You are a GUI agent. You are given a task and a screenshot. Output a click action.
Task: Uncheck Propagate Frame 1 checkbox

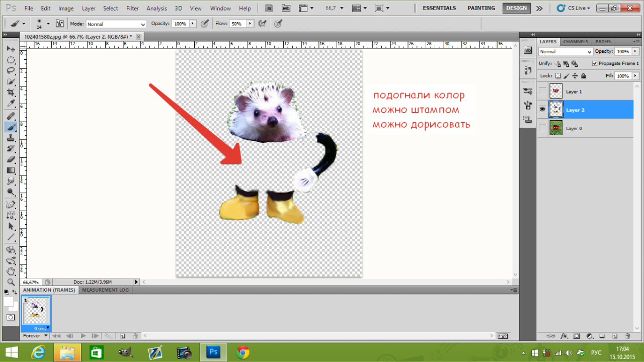[595, 64]
